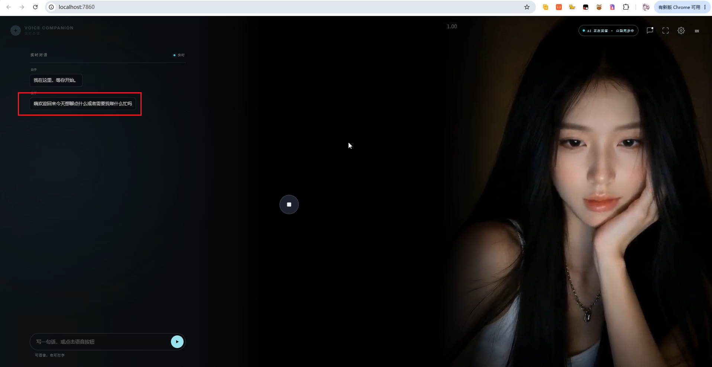Open the yellow cat extension
The width and height of the screenshot is (712, 367).
pos(572,7)
